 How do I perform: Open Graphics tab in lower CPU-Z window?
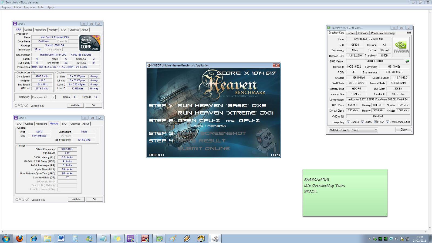pos(75,124)
